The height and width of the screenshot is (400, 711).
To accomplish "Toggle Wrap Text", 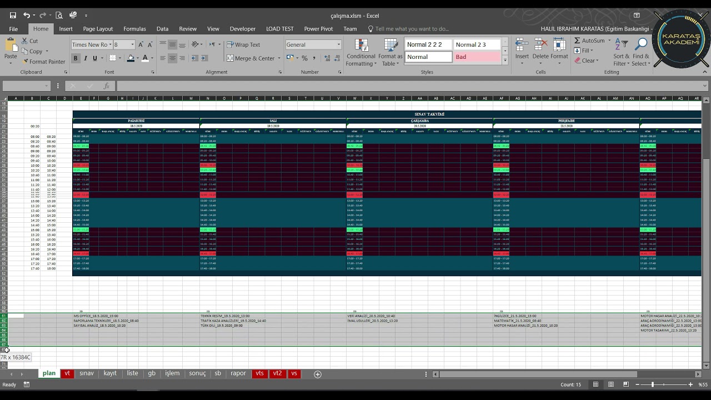I will click(x=243, y=44).
